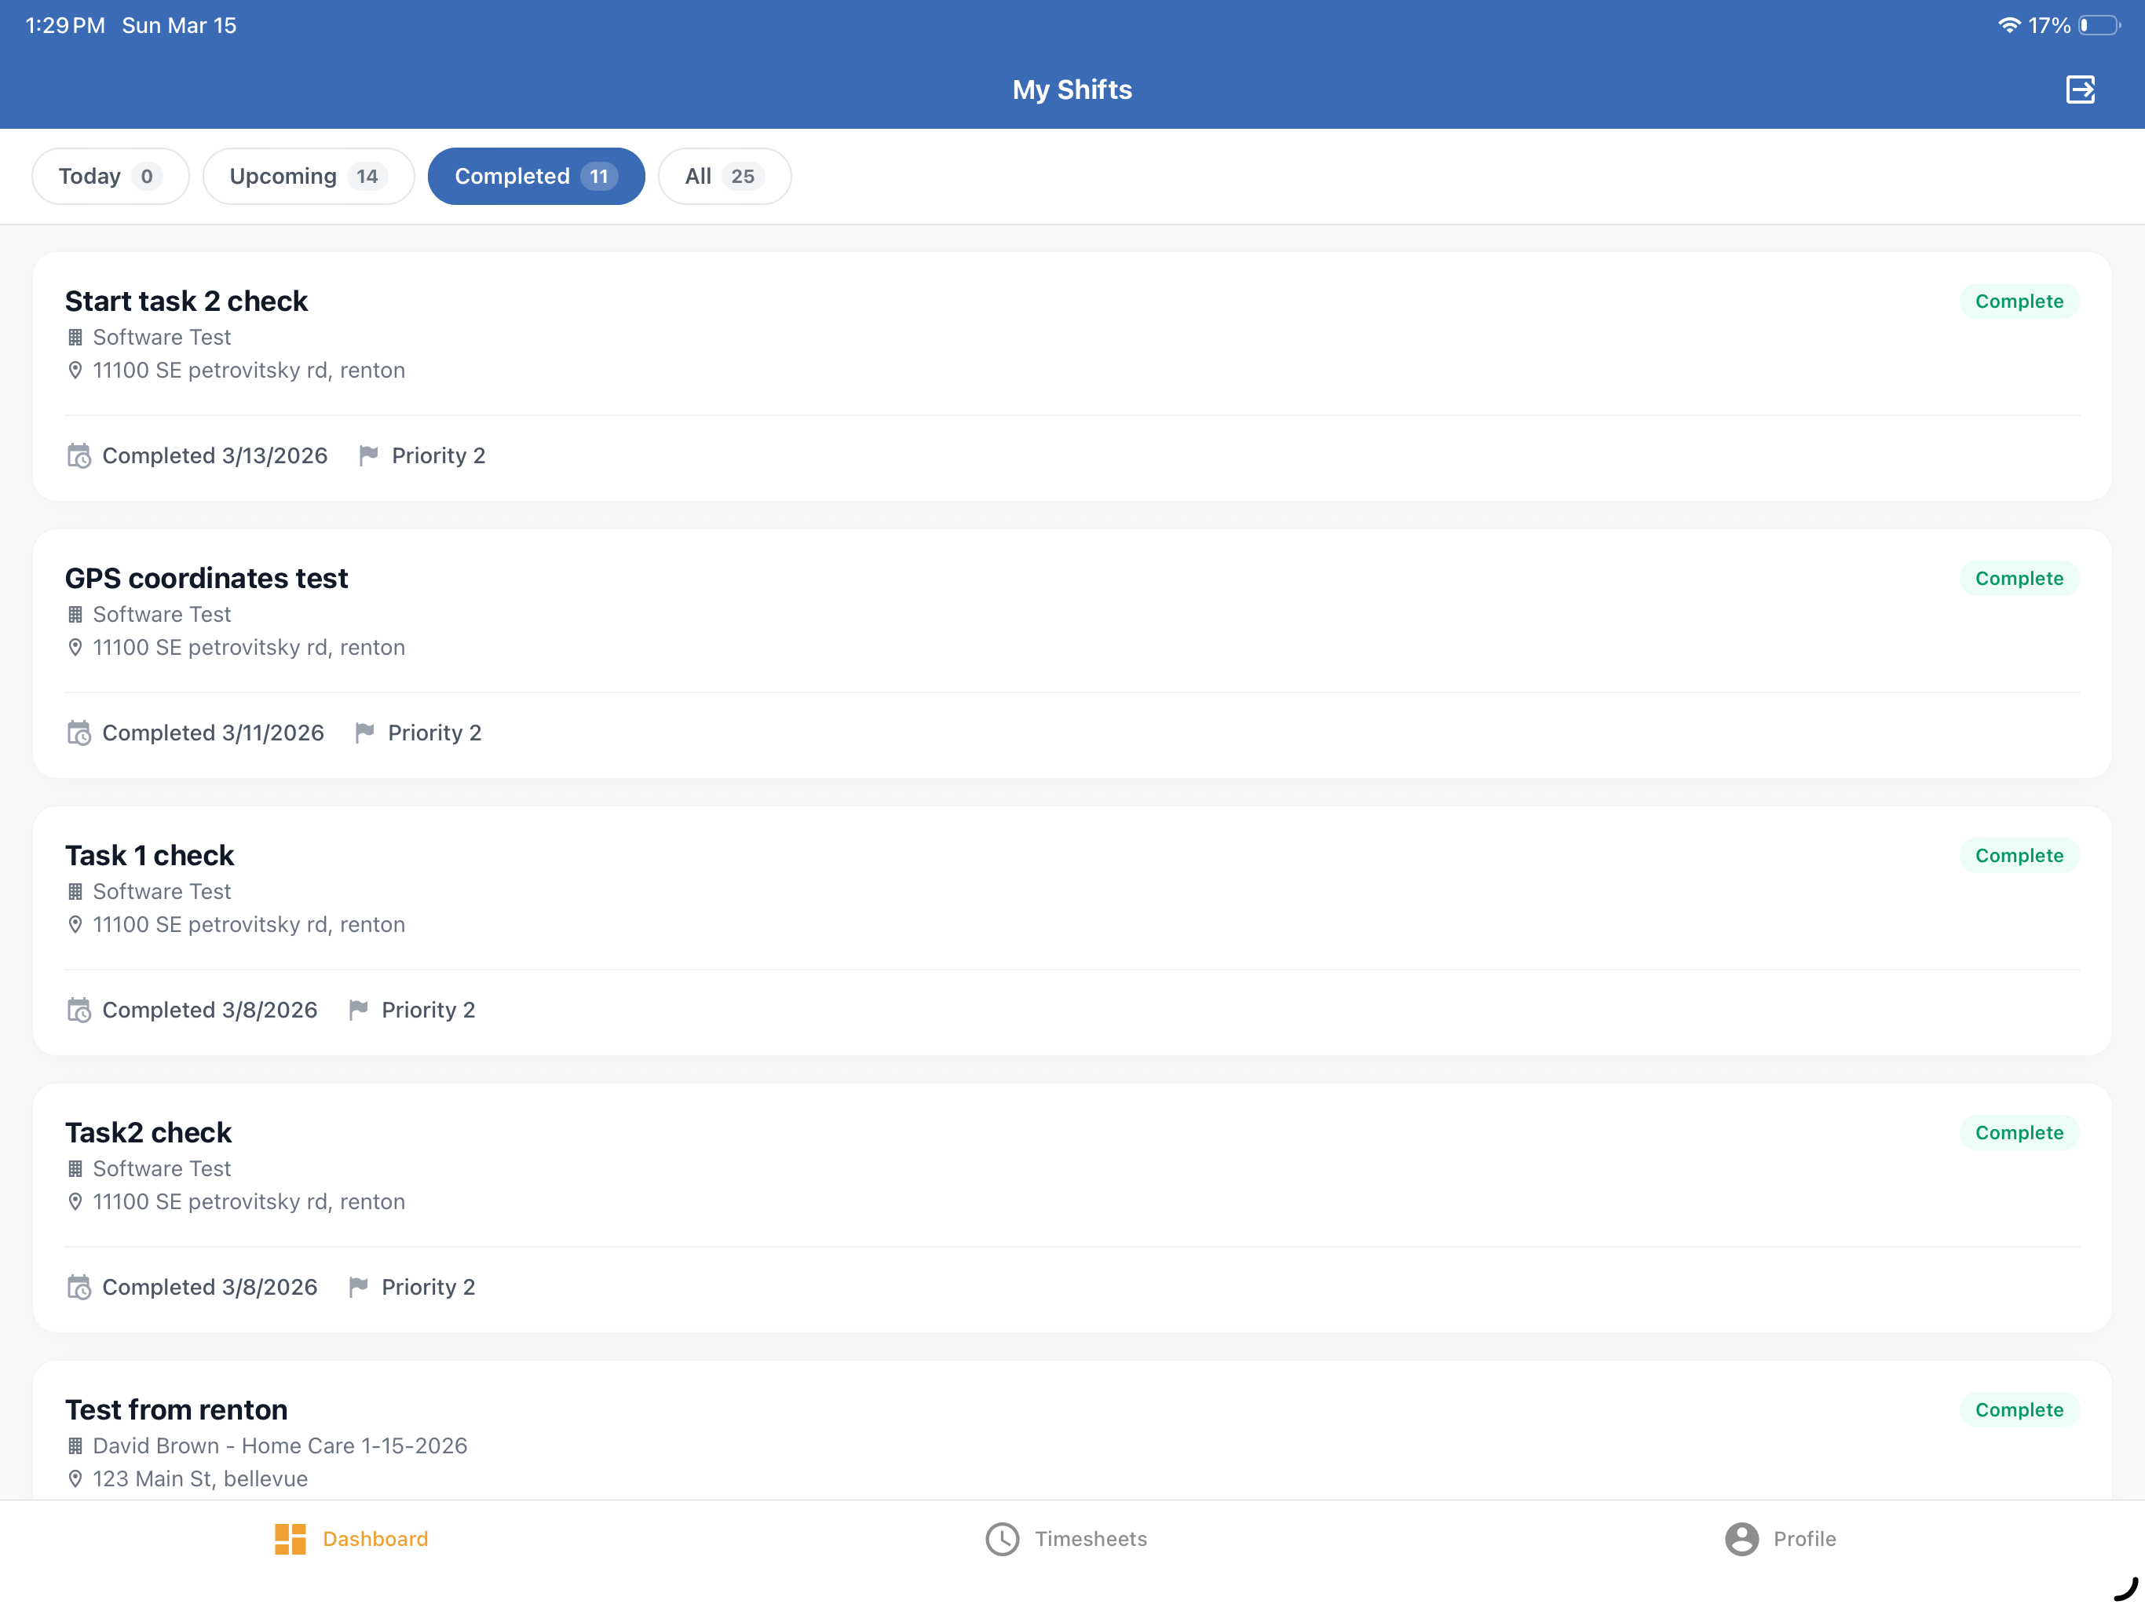
Task: Tap the logout icon in header
Action: 2079,90
